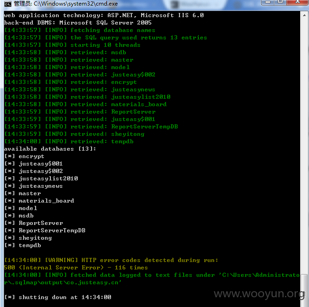Screen dimensions: 309x307
Task: Click '[*] tempdb' database entry
Action: (23, 245)
